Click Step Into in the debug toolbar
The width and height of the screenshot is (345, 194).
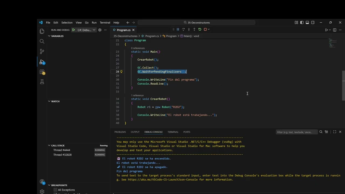click(x=189, y=29)
